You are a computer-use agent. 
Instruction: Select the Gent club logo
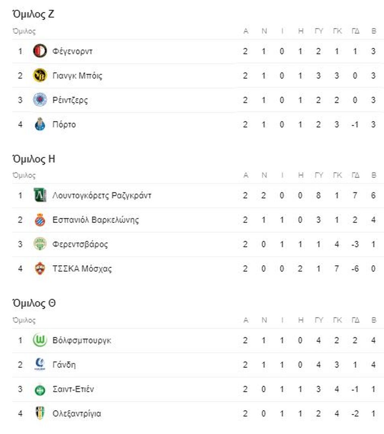(x=40, y=364)
